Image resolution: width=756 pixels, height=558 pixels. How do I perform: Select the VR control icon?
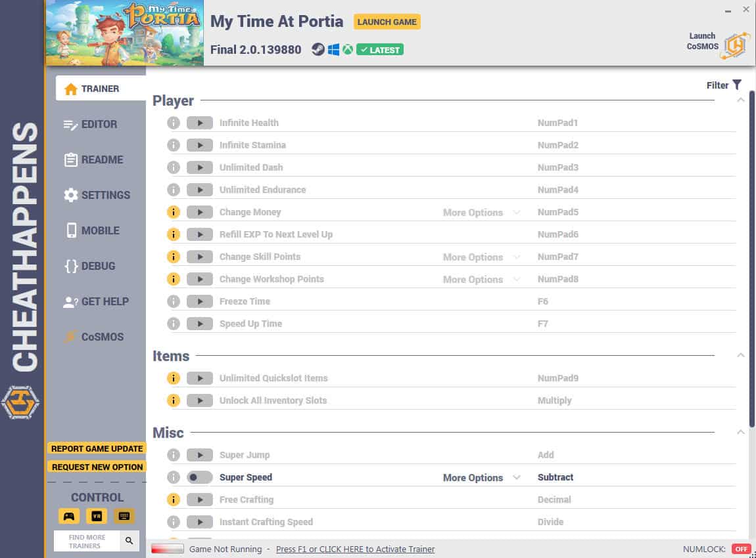click(97, 516)
